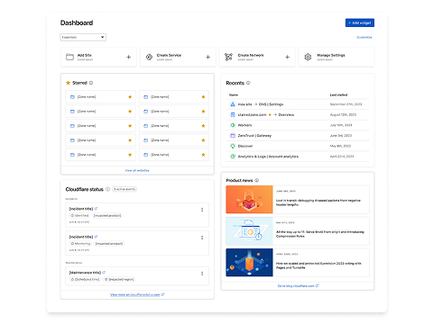
Task: Open View more at cloudflarestatus.com link
Action: pos(137,294)
